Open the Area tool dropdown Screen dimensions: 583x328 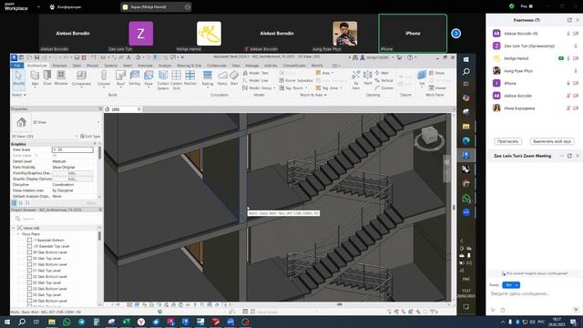(332, 73)
